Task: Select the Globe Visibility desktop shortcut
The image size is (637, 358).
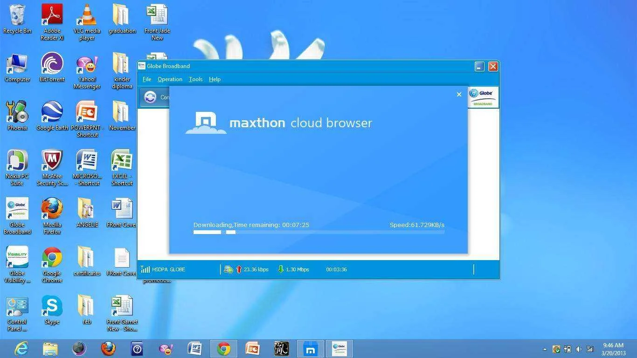Action: [x=17, y=265]
